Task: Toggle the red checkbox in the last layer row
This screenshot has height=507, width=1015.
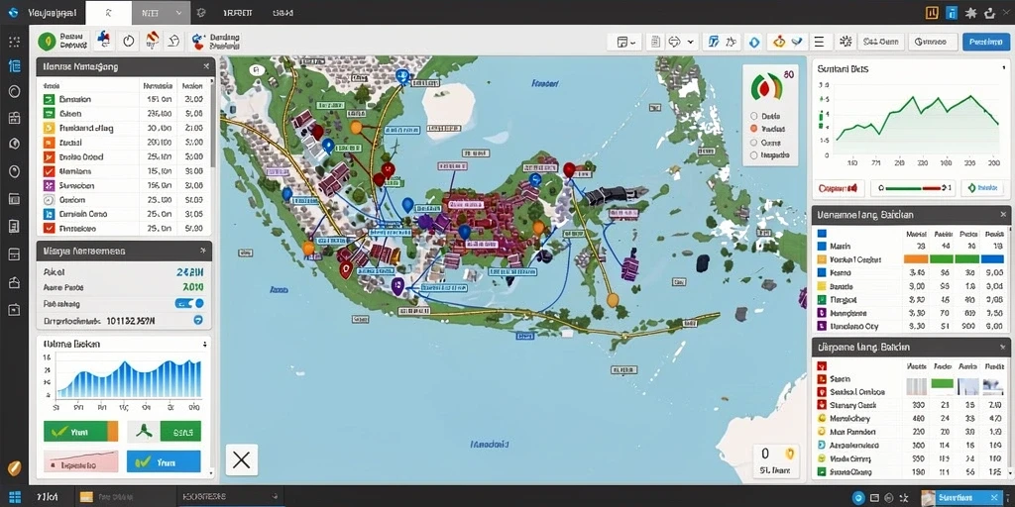Action: 48,228
